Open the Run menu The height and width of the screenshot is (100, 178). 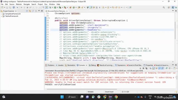pyautogui.click(x=46, y=4)
